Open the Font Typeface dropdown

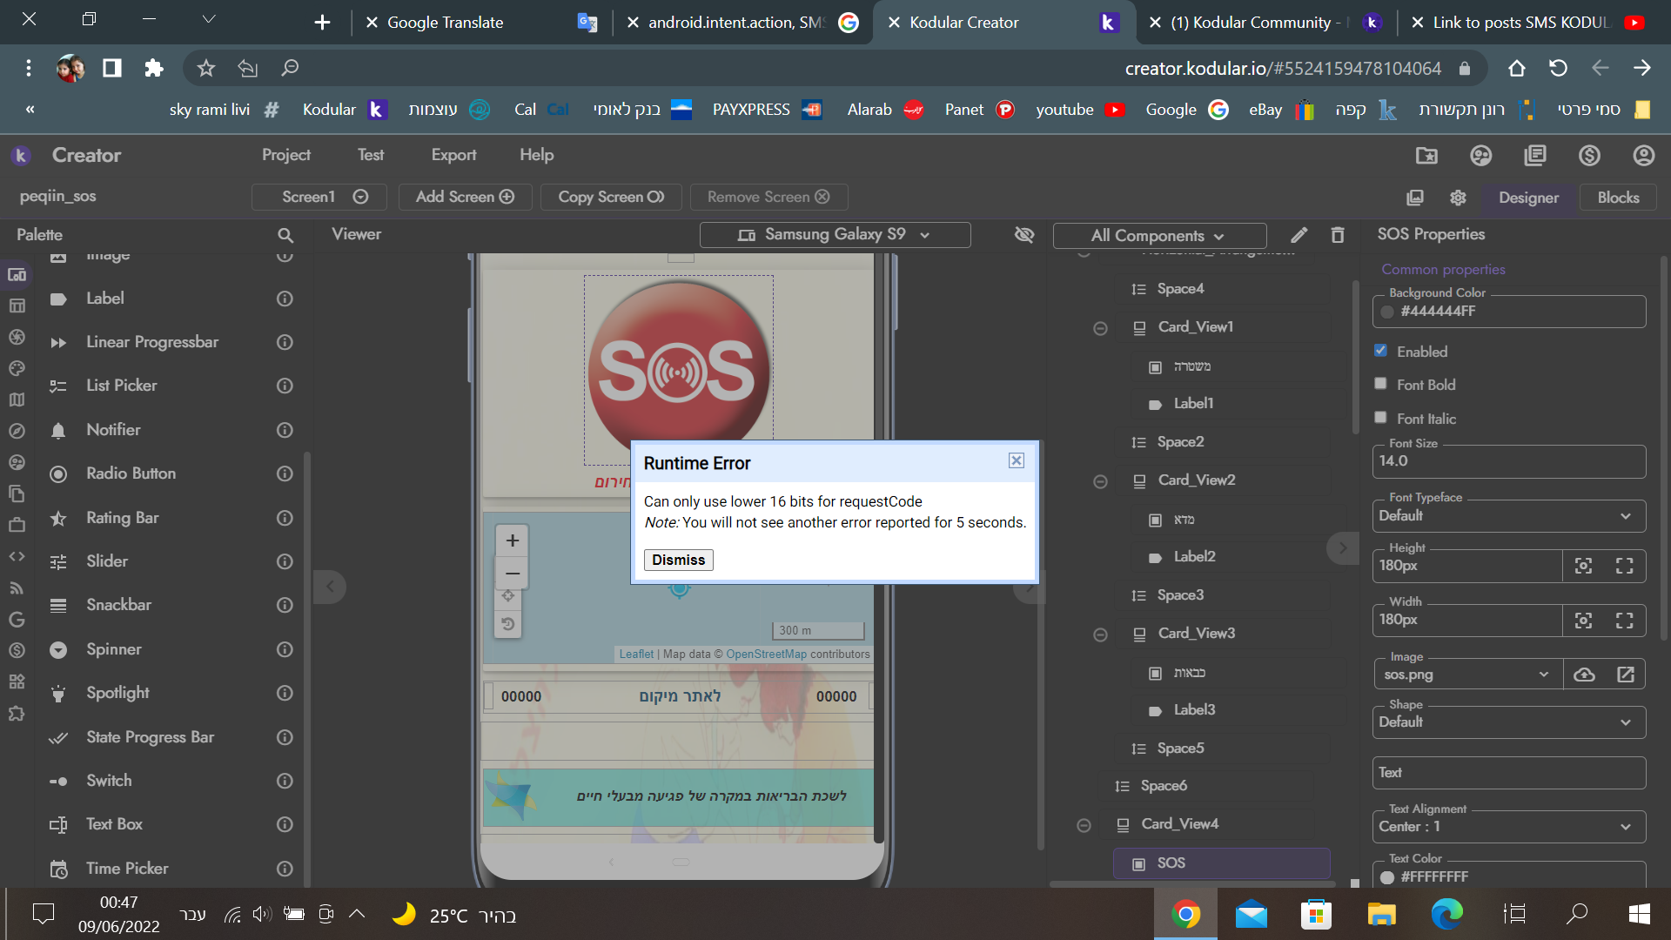point(1624,515)
